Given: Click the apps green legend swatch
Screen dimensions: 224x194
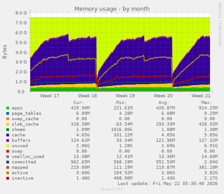Looking at the screenshot, I should [x=8, y=108].
